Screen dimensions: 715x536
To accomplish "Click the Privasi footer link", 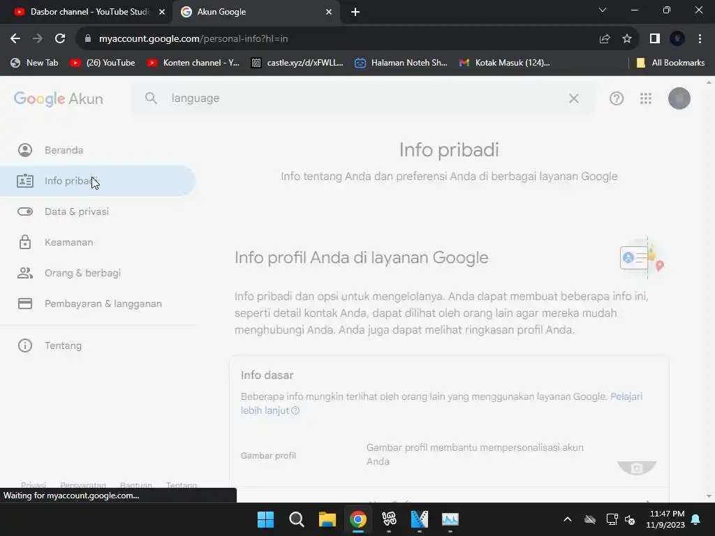I will 34,485.
